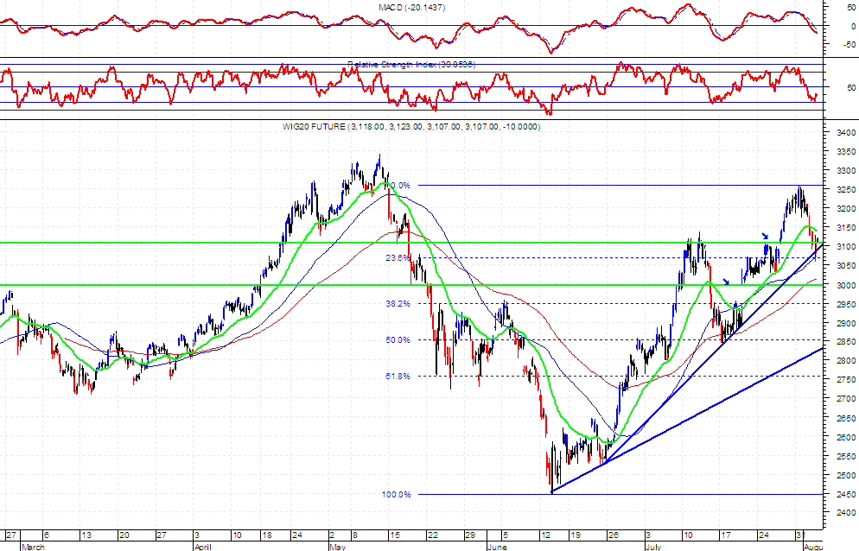859x551 pixels.
Task: Click the 2950 price axis label
Action: pos(846,304)
